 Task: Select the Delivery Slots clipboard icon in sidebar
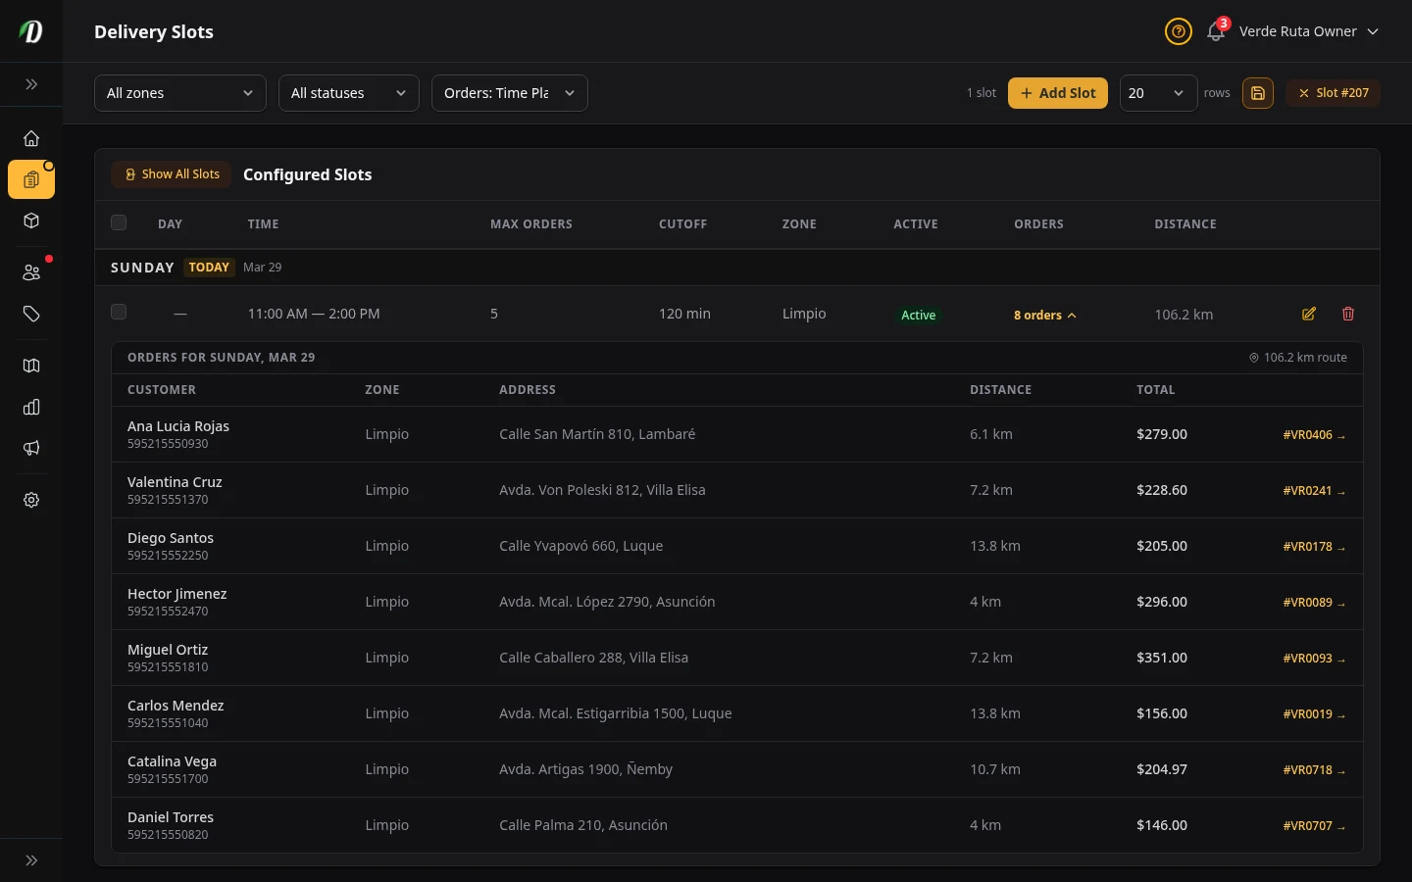coord(31,179)
